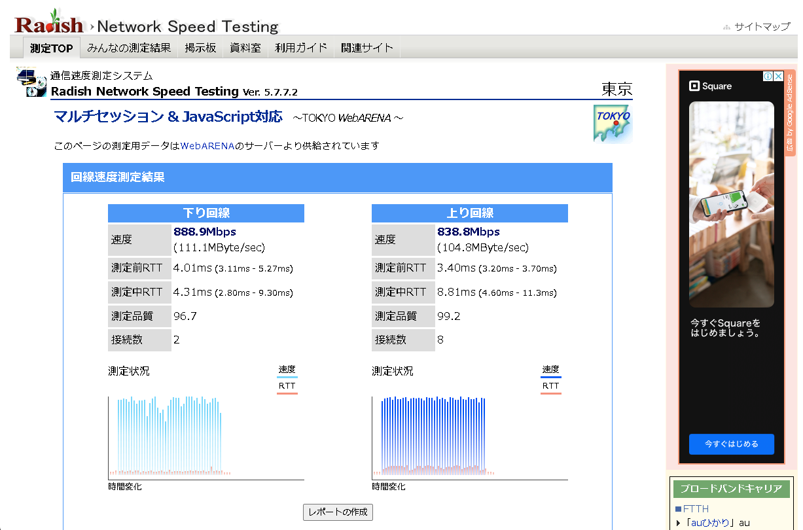The width and height of the screenshot is (803, 530).
Task: Click the ブロードバンドキャリア sidebar heading
Action: click(730, 489)
